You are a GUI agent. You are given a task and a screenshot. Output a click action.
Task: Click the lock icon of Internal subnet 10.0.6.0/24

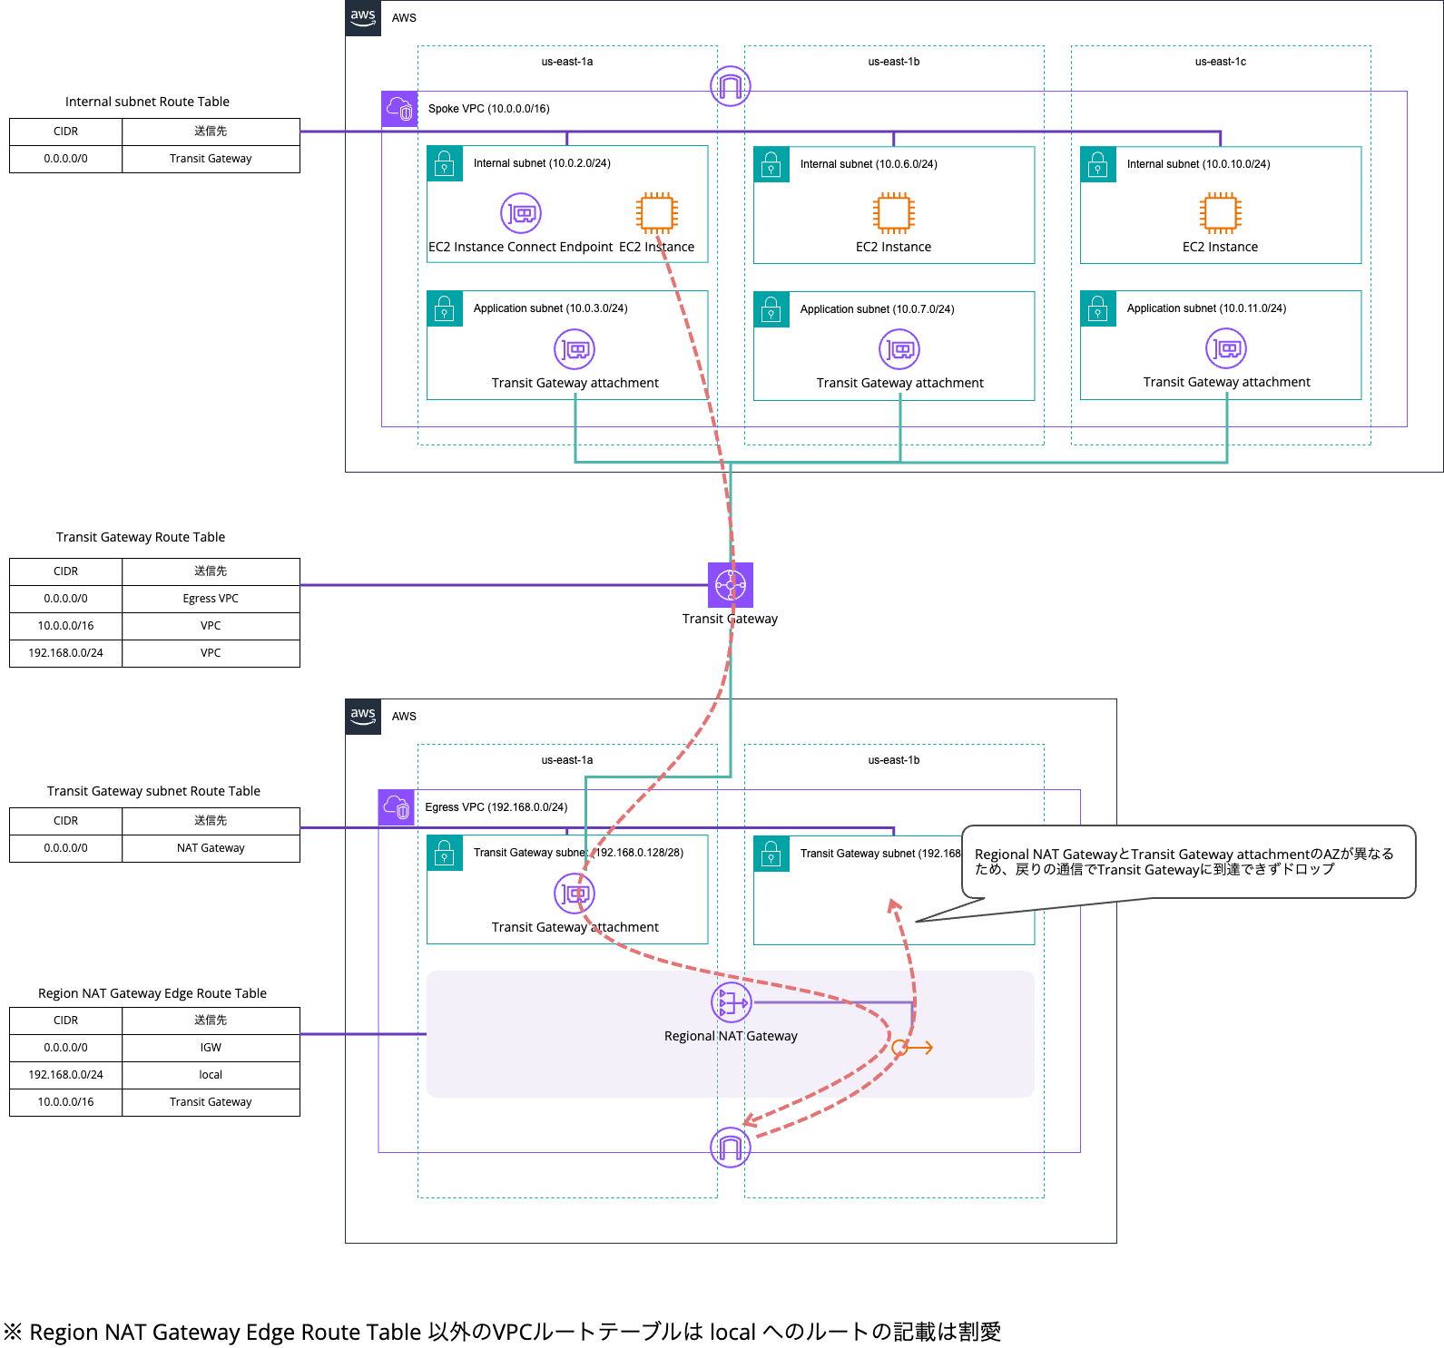[771, 164]
